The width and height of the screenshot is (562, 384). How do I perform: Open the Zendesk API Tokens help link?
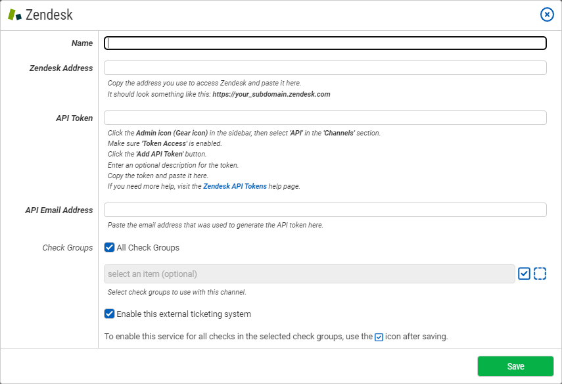coord(235,187)
